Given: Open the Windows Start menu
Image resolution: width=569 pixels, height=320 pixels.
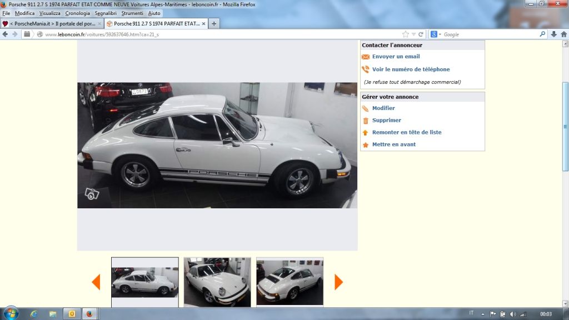Looking at the screenshot, I should click(x=11, y=313).
